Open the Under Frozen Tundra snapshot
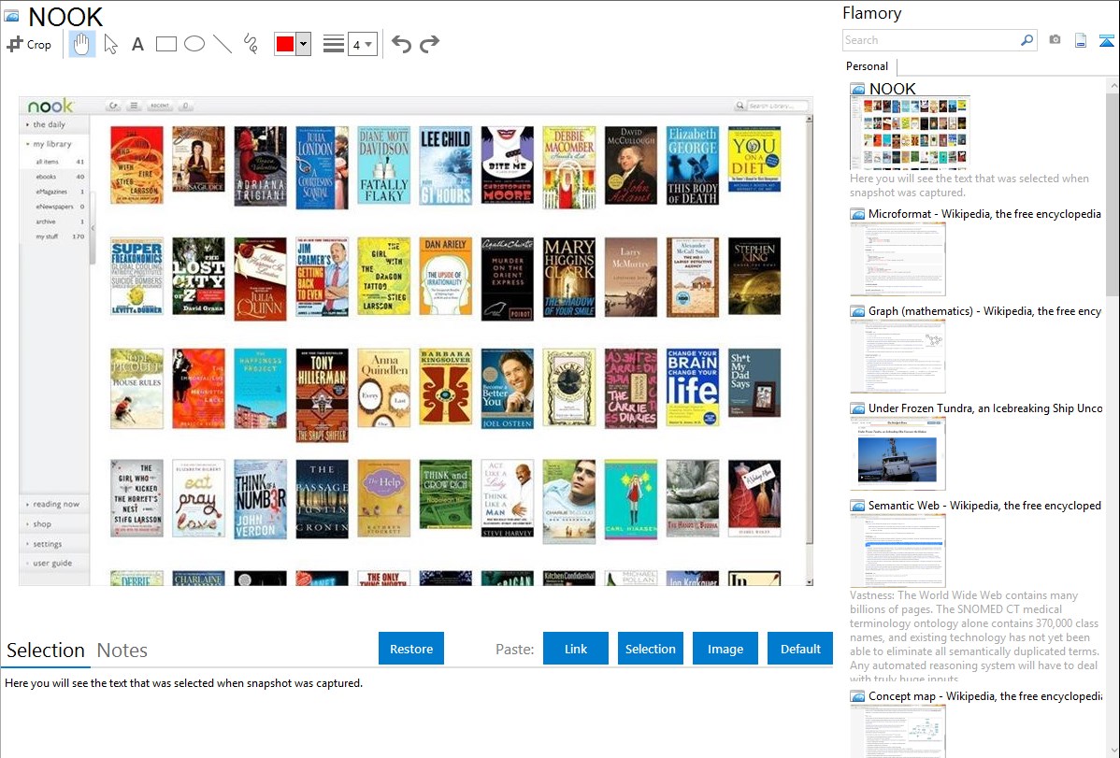The height and width of the screenshot is (758, 1120). 897,453
